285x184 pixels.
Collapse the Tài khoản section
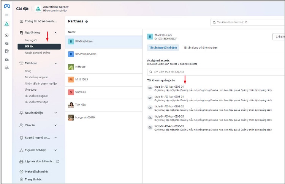pos(56,63)
